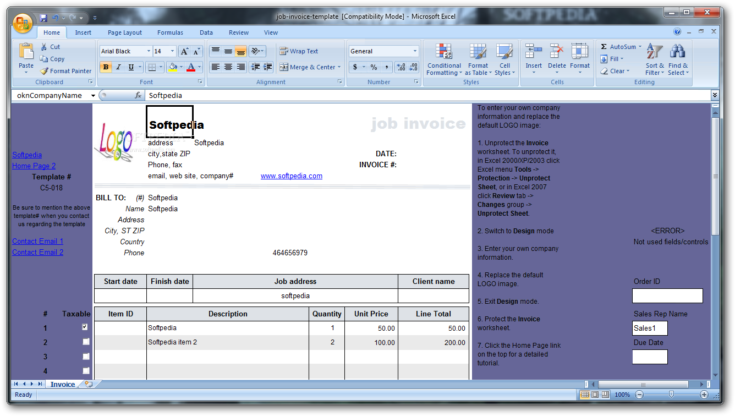Click the Home Page 2 link
This screenshot has height=416, width=735.
pyautogui.click(x=34, y=166)
